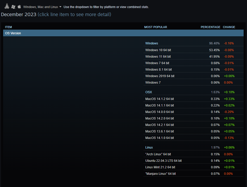Click the MOST POPULAR column header
The height and width of the screenshot is (187, 247).
tap(156, 27)
